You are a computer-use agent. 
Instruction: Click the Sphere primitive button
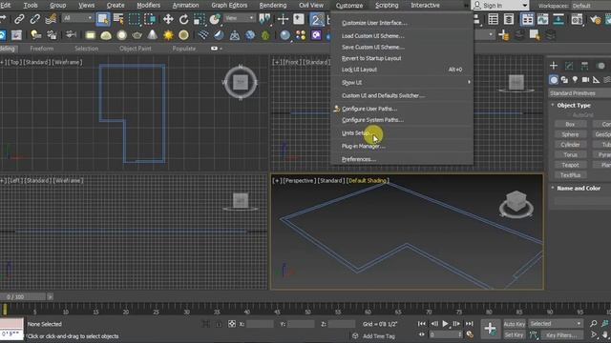(570, 134)
